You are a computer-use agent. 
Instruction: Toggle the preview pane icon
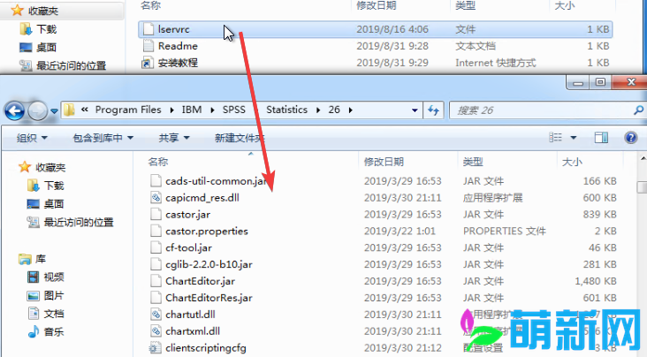[x=601, y=138]
